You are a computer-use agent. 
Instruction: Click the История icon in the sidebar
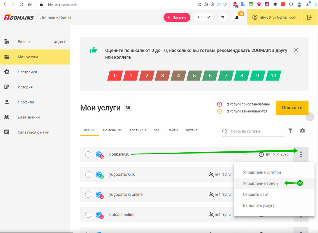[x=7, y=87]
